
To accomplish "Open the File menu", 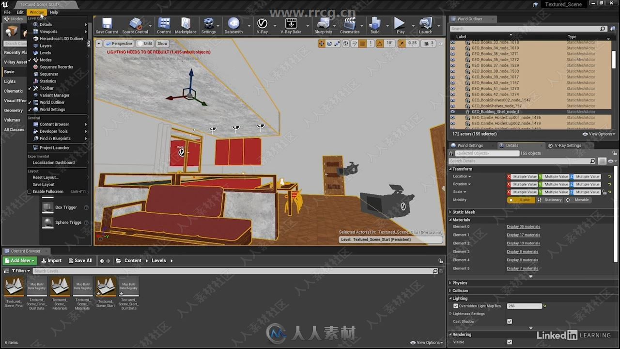I will [7, 12].
